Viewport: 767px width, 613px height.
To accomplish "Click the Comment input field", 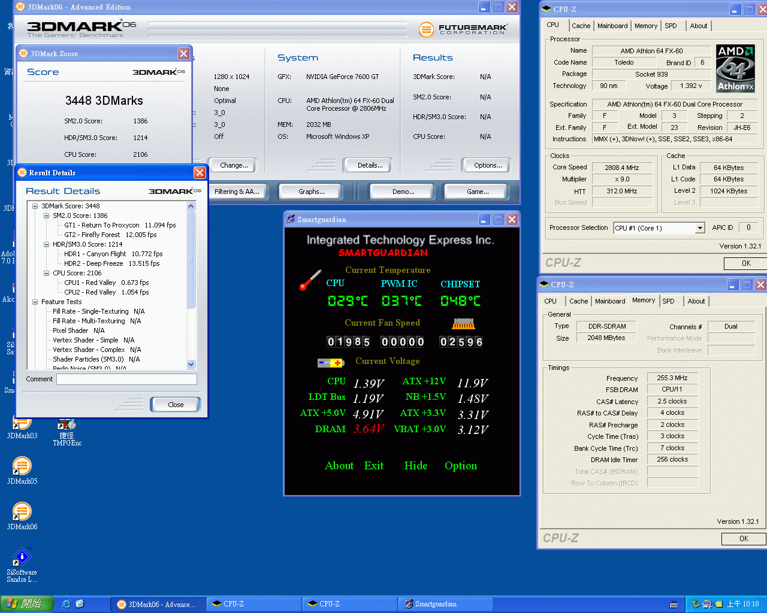I will pyautogui.click(x=126, y=379).
